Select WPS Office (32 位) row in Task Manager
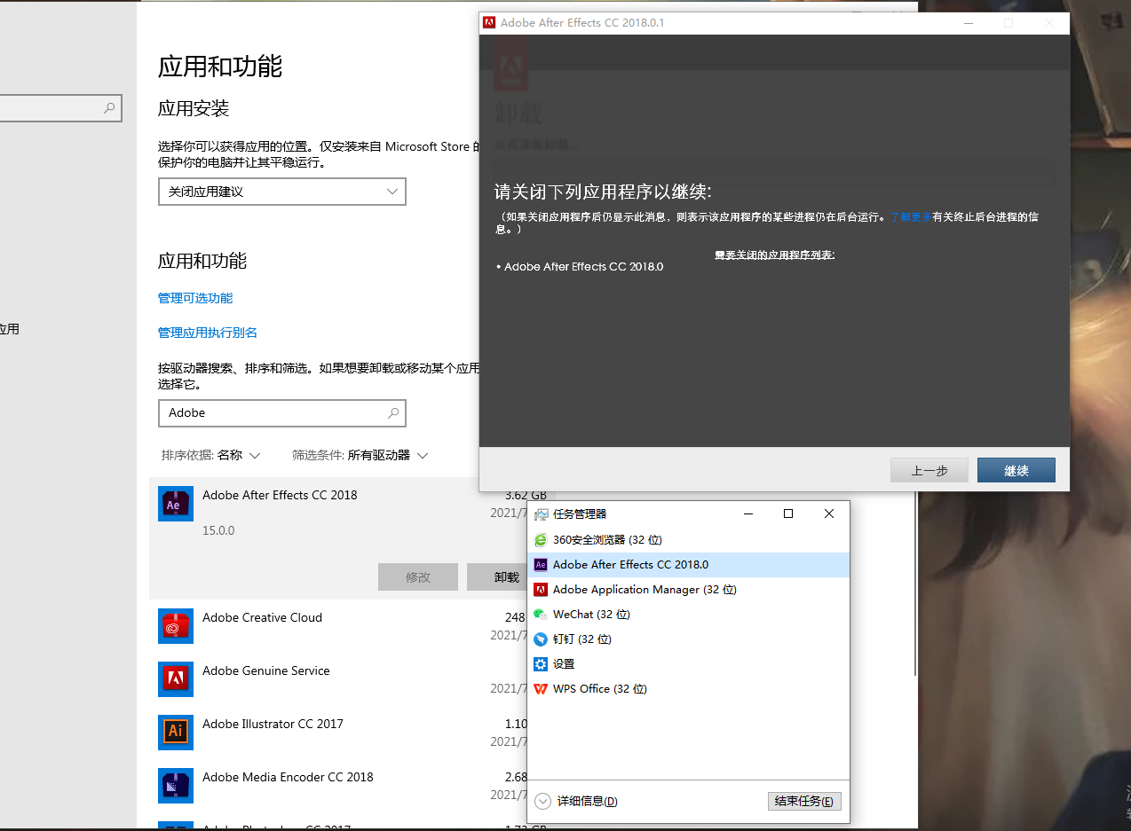The width and height of the screenshot is (1131, 831). click(689, 689)
